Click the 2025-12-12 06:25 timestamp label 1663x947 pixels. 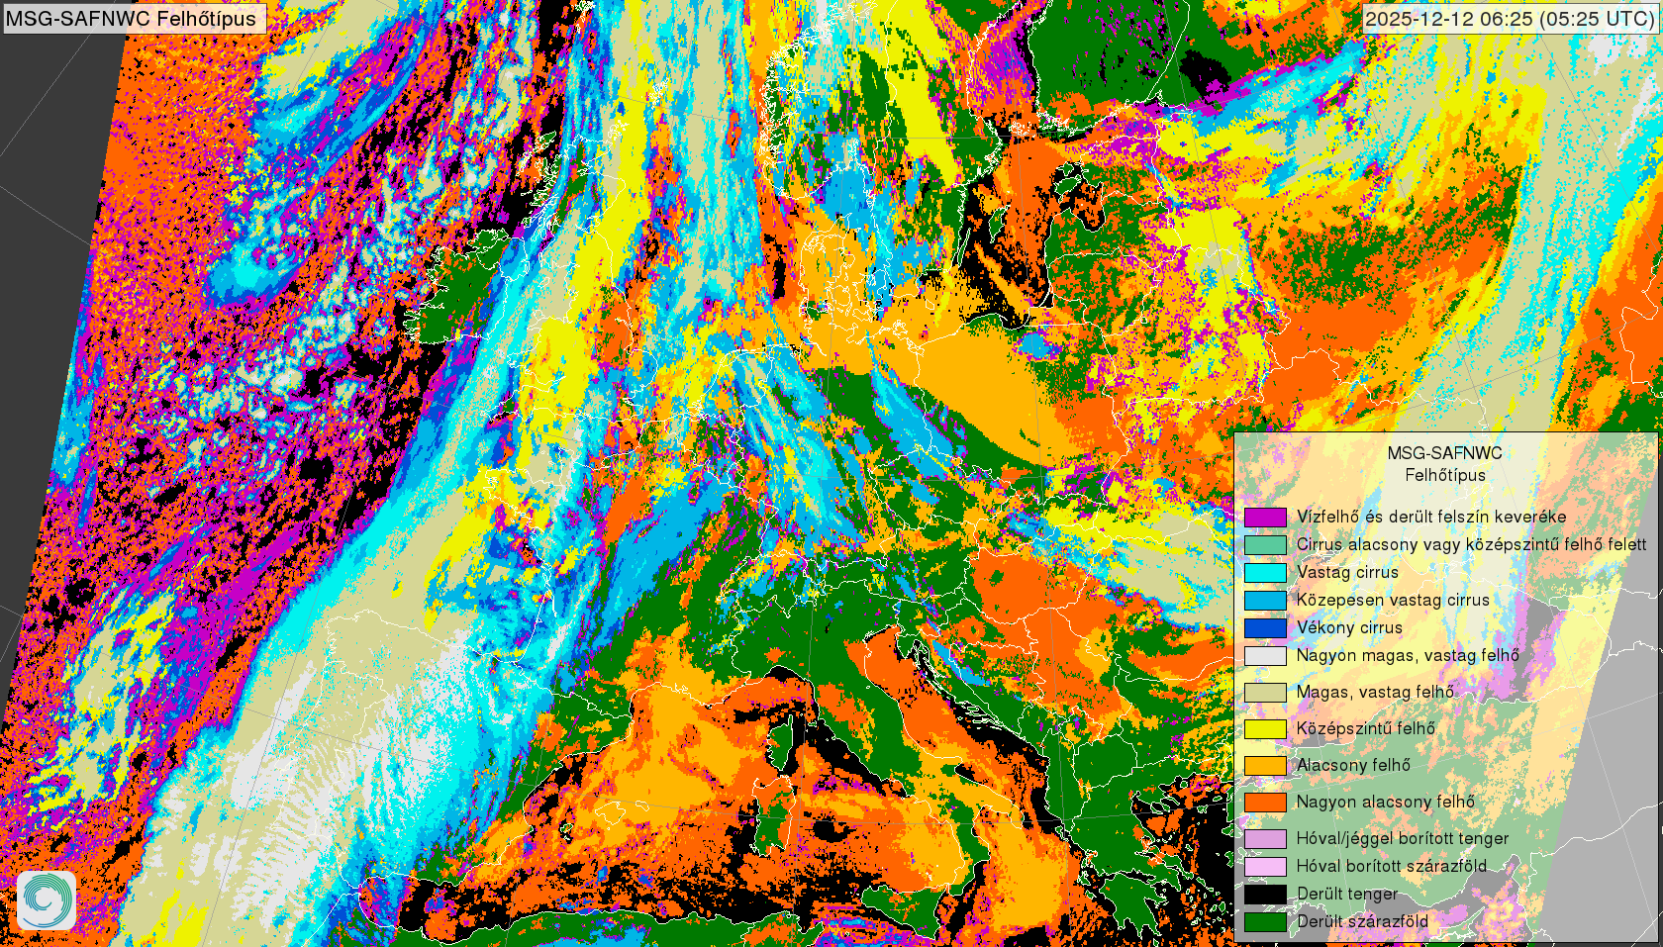(x=1510, y=19)
